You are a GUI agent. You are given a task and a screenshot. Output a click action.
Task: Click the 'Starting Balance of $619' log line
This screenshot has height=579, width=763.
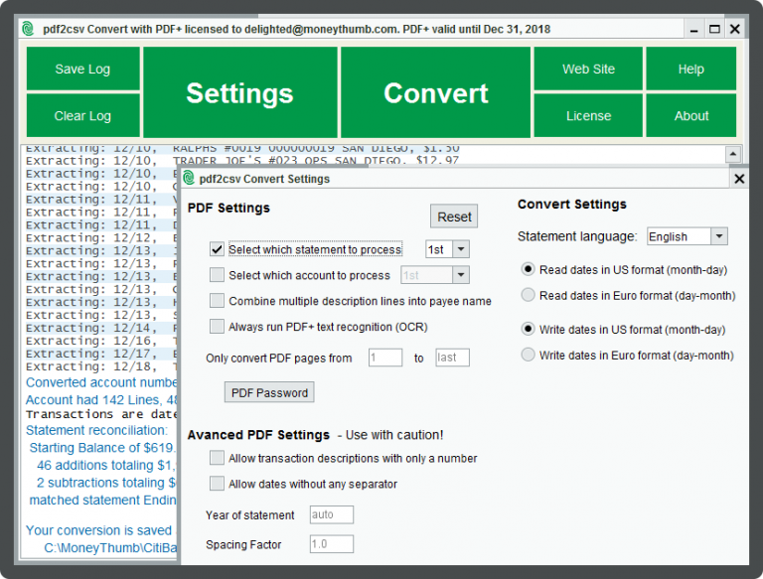(102, 448)
